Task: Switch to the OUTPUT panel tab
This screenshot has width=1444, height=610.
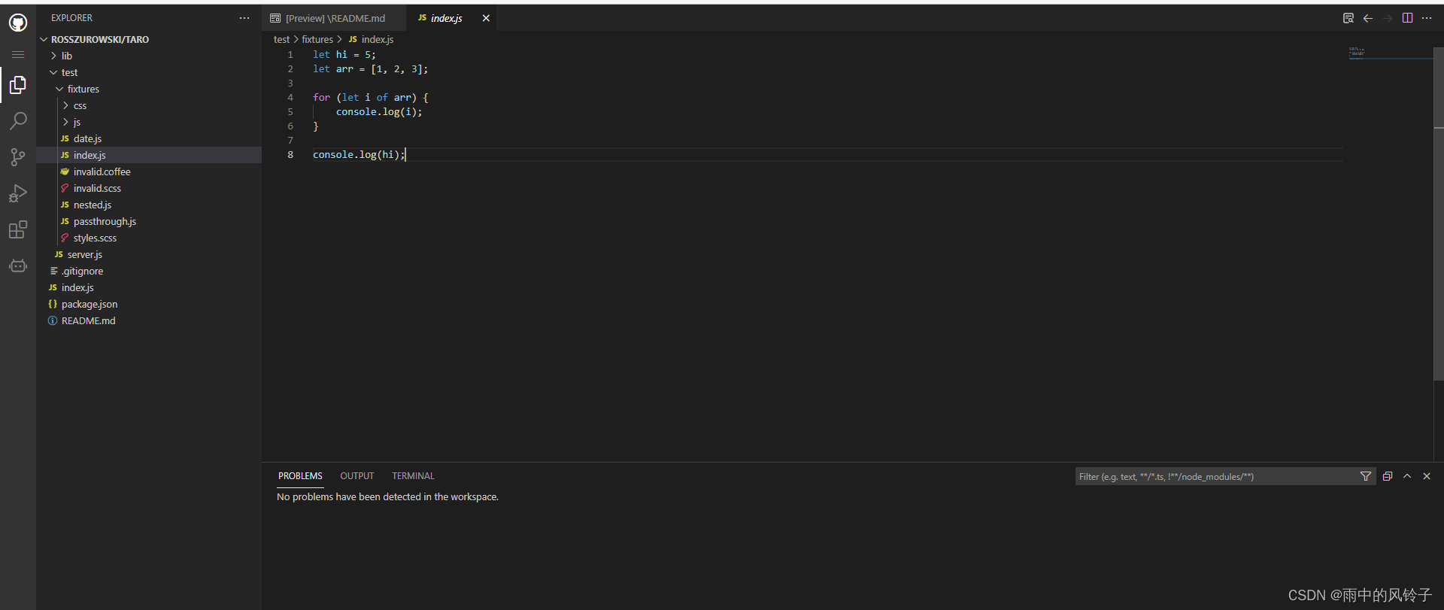Action: tap(356, 476)
